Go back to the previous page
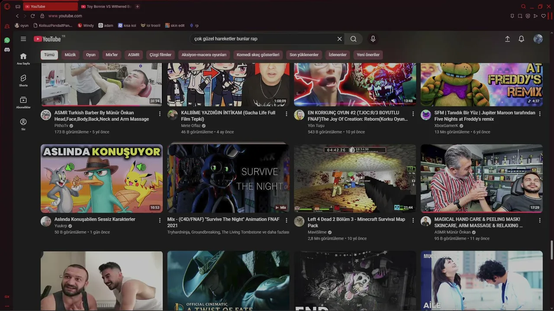This screenshot has height=311, width=554. pyautogui.click(x=17, y=16)
